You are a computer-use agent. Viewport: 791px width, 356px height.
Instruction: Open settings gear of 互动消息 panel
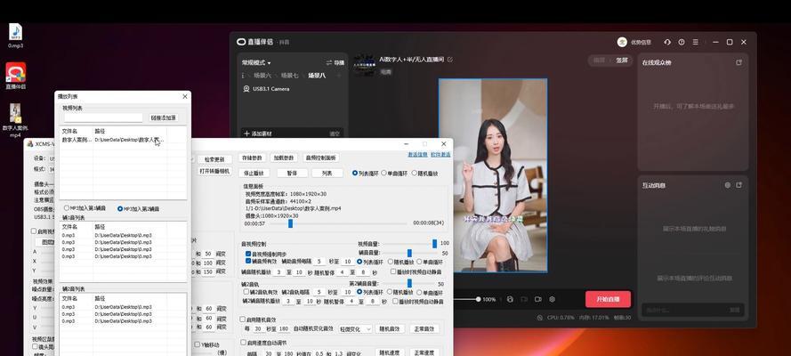[728, 185]
